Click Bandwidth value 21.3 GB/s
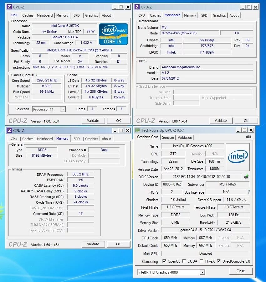 coord(233,222)
